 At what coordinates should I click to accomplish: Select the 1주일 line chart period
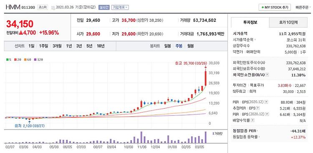[43, 46]
